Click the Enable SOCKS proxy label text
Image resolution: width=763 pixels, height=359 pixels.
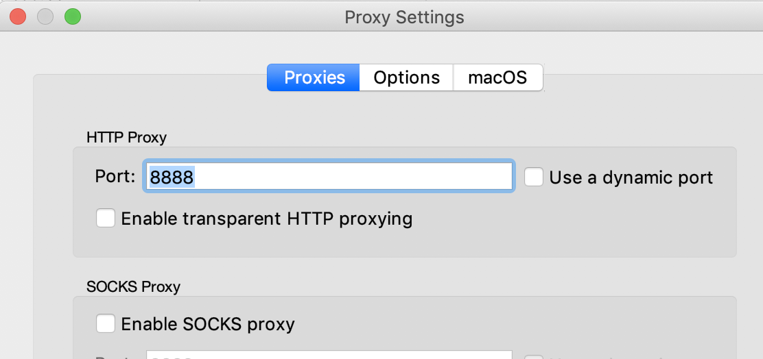[207, 323]
